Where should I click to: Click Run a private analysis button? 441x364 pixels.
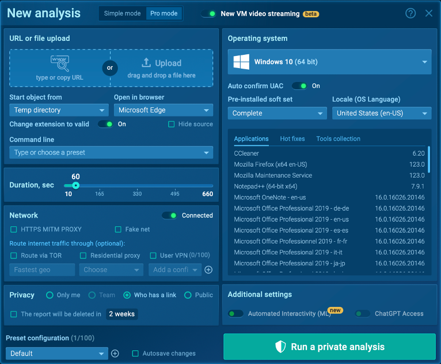pyautogui.click(x=330, y=347)
